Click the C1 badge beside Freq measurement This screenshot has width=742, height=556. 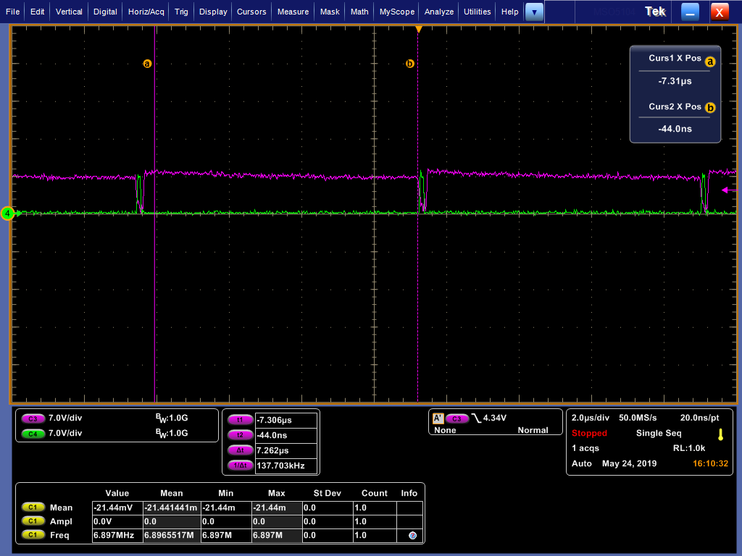click(33, 535)
